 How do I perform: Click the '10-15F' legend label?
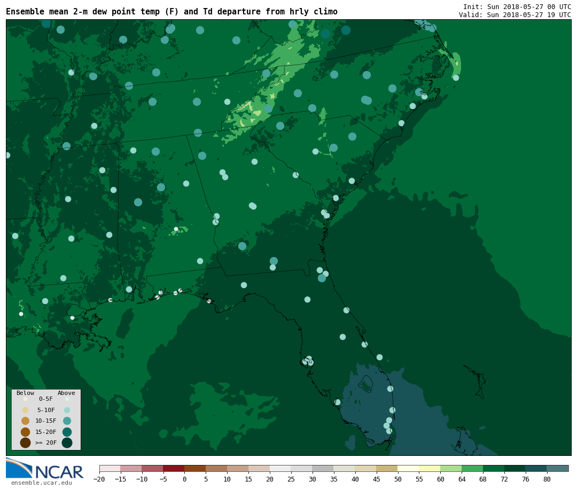(x=46, y=421)
